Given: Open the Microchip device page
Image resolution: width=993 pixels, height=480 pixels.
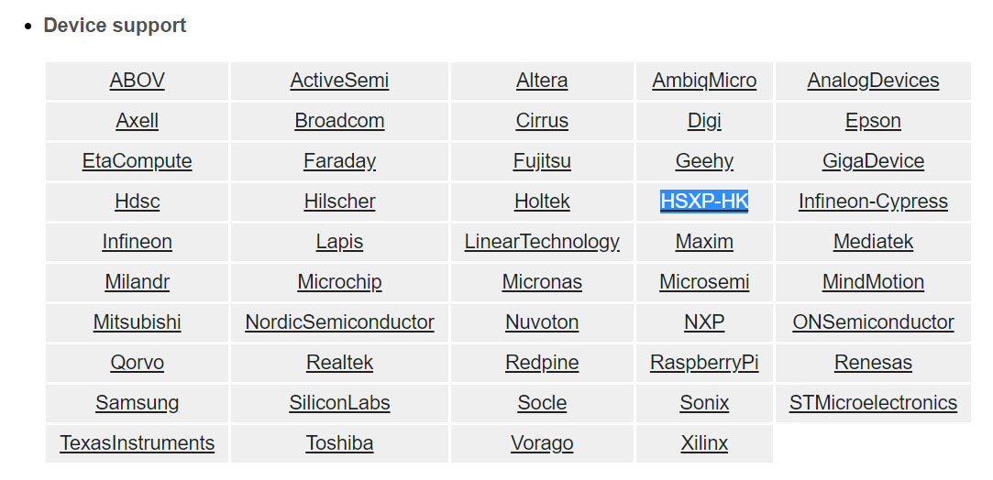Looking at the screenshot, I should pos(339,282).
